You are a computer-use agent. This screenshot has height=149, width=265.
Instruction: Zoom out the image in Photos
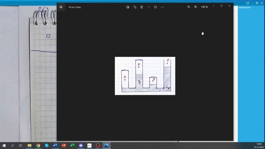click(189, 7)
